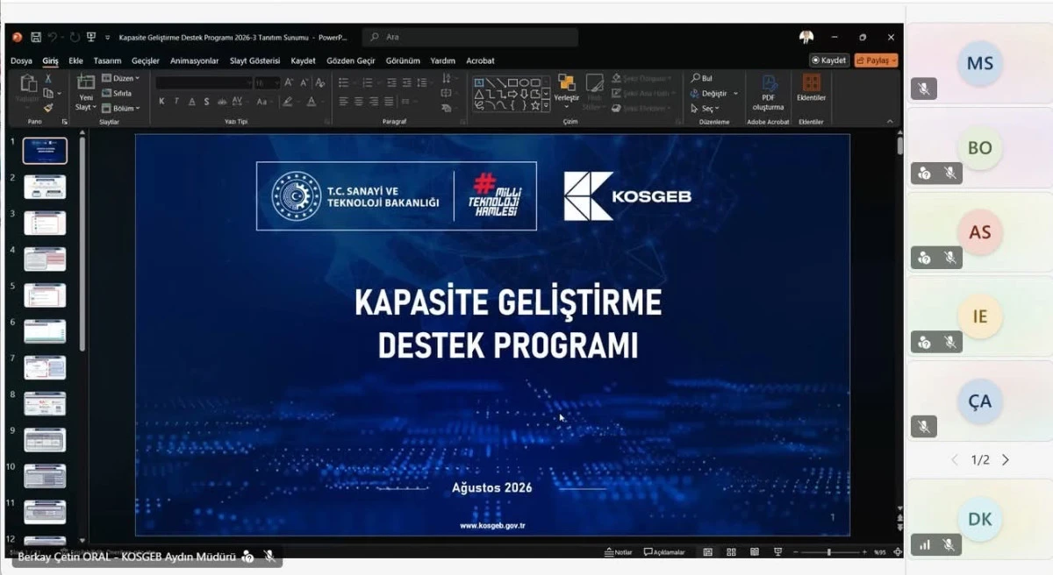Viewport: 1053px width, 575px height.
Task: Open the Acrobat tab
Action: coord(480,60)
